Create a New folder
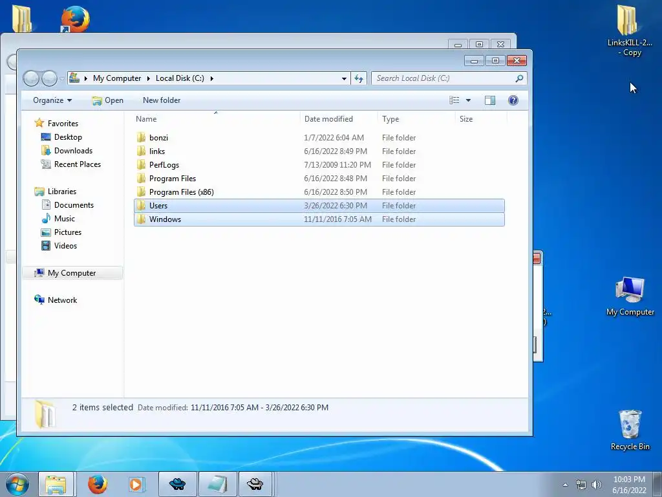Image resolution: width=662 pixels, height=497 pixels. pos(161,100)
